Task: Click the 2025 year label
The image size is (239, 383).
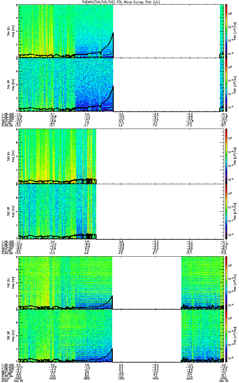Action: coord(4,381)
